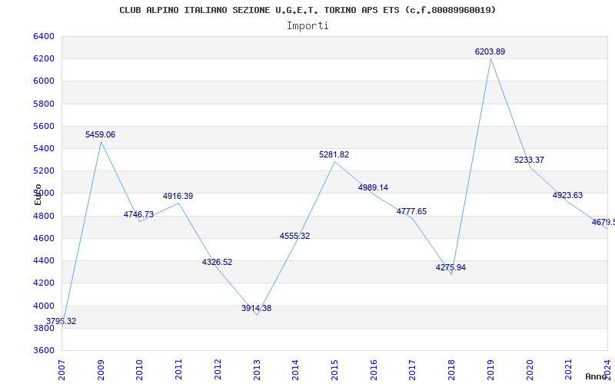The width and height of the screenshot is (615, 384).
Task: Click the y-axis value 4200
Action: pos(44,283)
